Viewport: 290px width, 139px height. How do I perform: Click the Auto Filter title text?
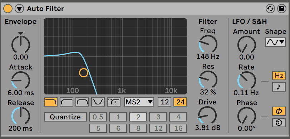tap(46, 9)
